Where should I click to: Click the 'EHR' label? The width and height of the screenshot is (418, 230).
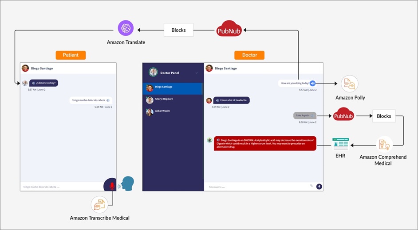340,156
